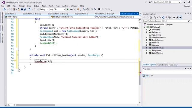192x108 pixels.
Task: Open the Analyze menu
Action: tap(65, 6)
